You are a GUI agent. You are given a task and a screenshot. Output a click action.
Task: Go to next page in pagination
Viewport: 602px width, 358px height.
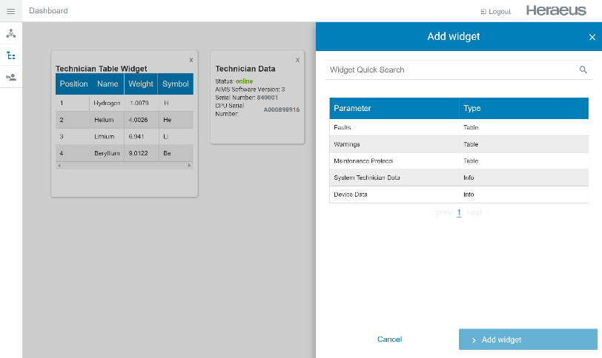click(x=476, y=213)
